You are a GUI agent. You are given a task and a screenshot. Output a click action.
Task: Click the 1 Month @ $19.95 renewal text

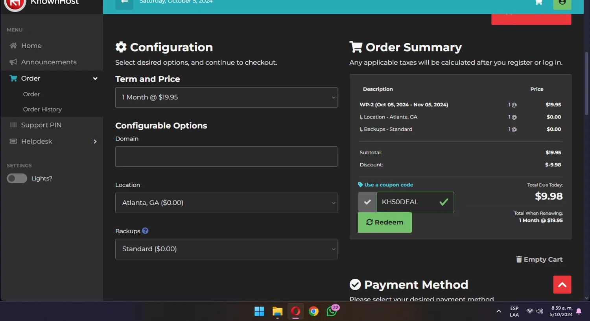[x=541, y=221]
